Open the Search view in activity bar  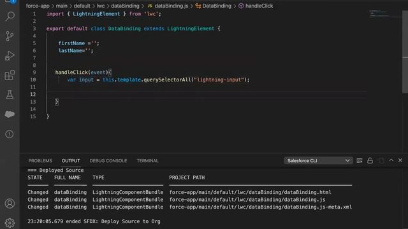point(10,16)
